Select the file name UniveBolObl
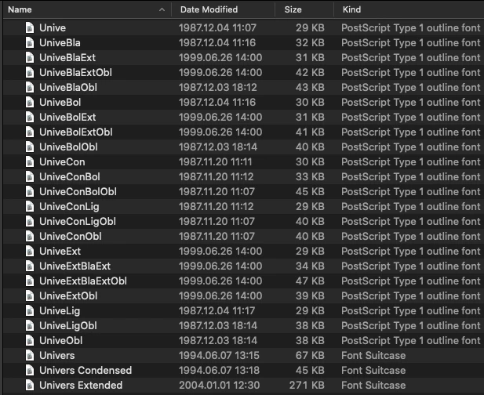Screen dimensions: 484x395 68,147
